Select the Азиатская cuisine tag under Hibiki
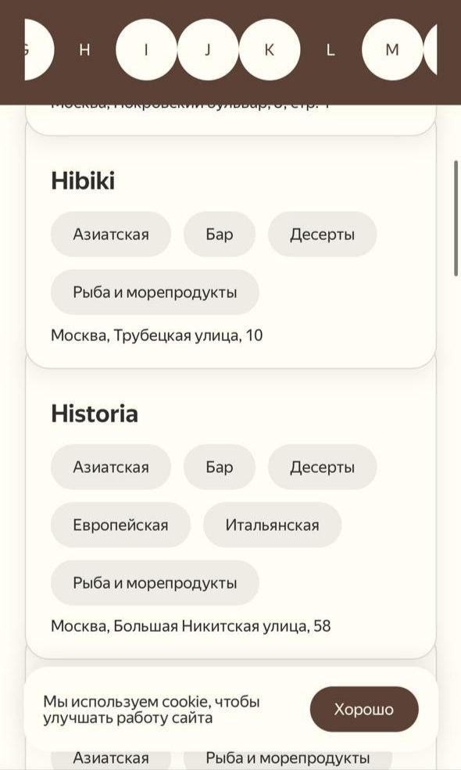Viewport: 461px width, 770px height. (x=110, y=234)
